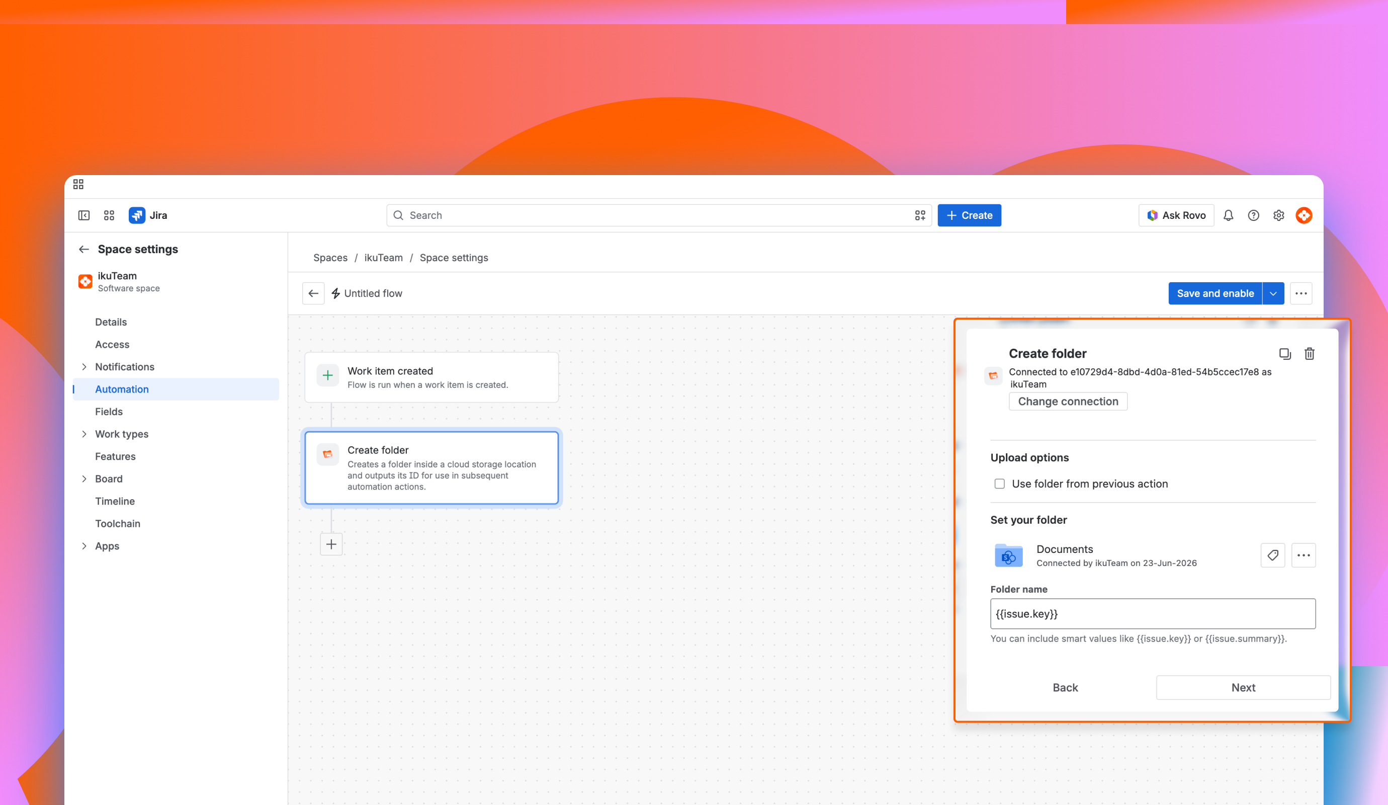Expand the Work types section
Screen dimensions: 1388x805
click(x=84, y=434)
